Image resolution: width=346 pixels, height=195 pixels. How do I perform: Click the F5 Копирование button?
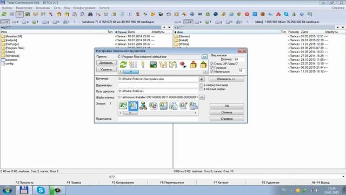click(123, 183)
